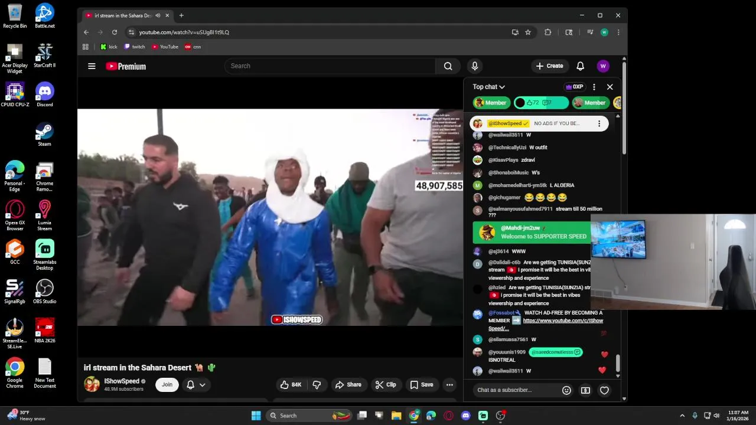Go to YouTube Premium home logo
Viewport: 756px width, 425px height.
126,66
